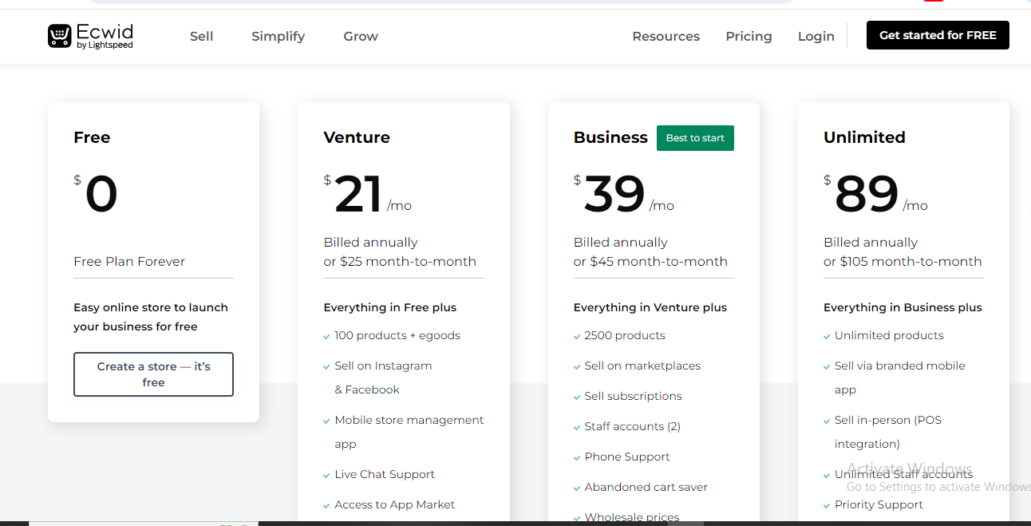The height and width of the screenshot is (526, 1031).
Task: Click the checkmark next to "Sell on marketplaces"
Action: pos(577,367)
